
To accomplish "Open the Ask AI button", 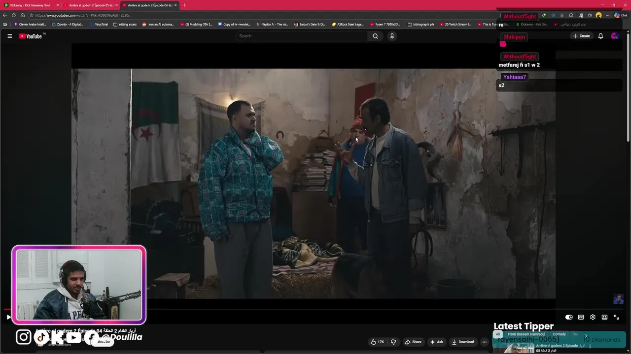I will pyautogui.click(x=437, y=342).
